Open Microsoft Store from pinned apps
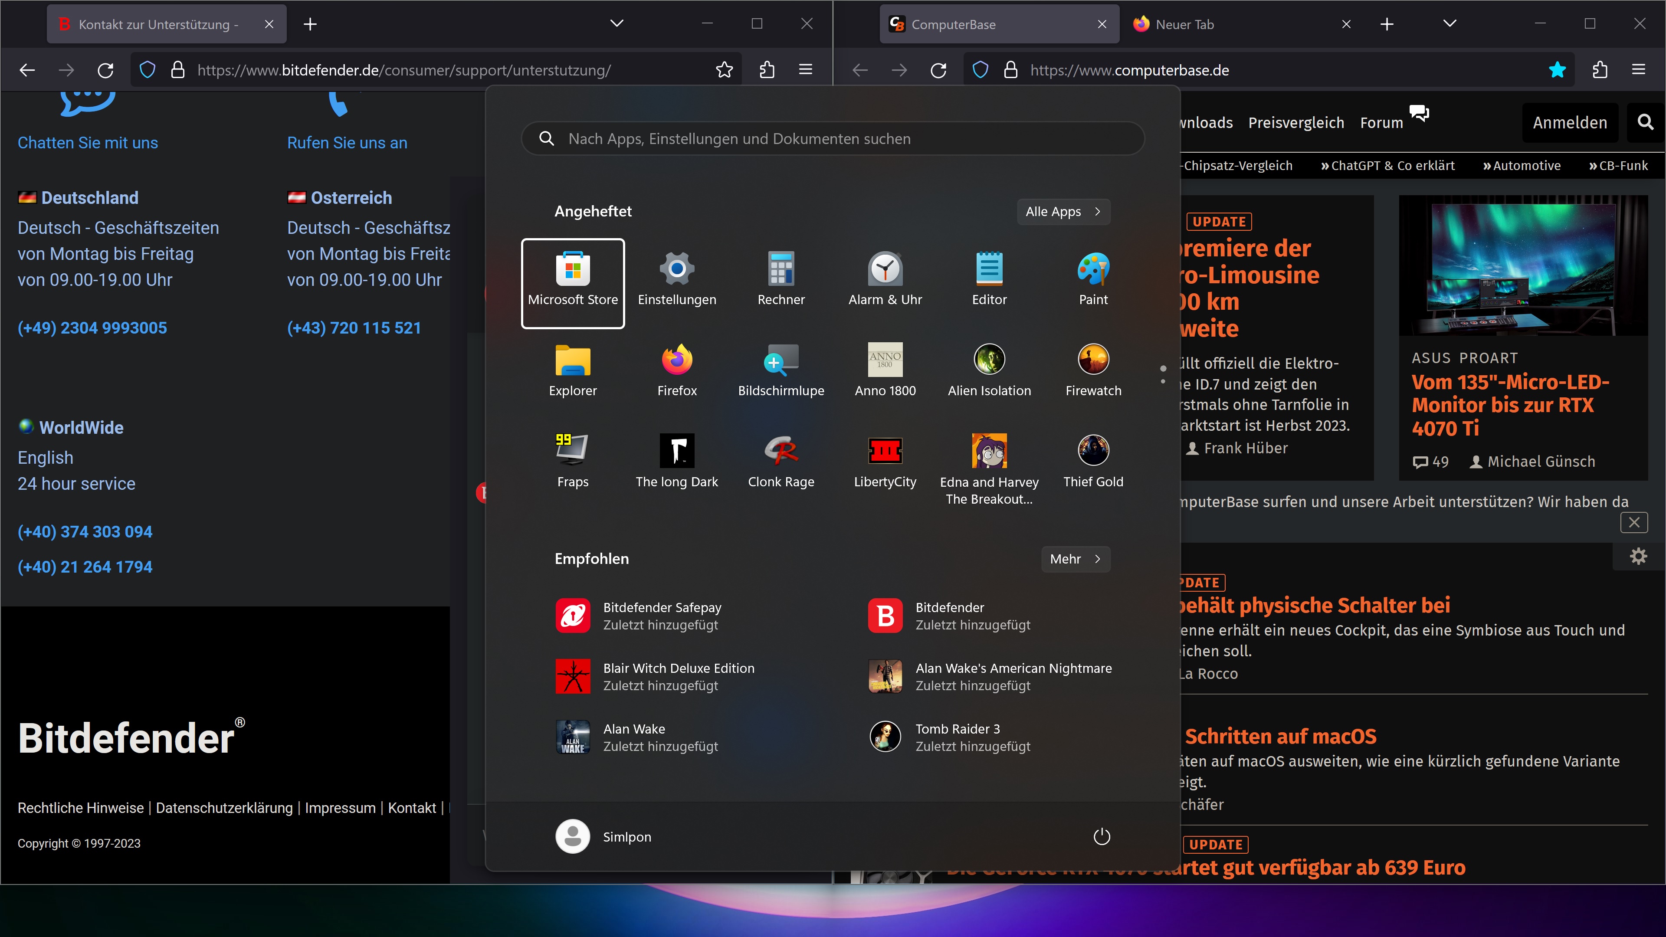Screen dimensions: 1666x937 (572, 282)
